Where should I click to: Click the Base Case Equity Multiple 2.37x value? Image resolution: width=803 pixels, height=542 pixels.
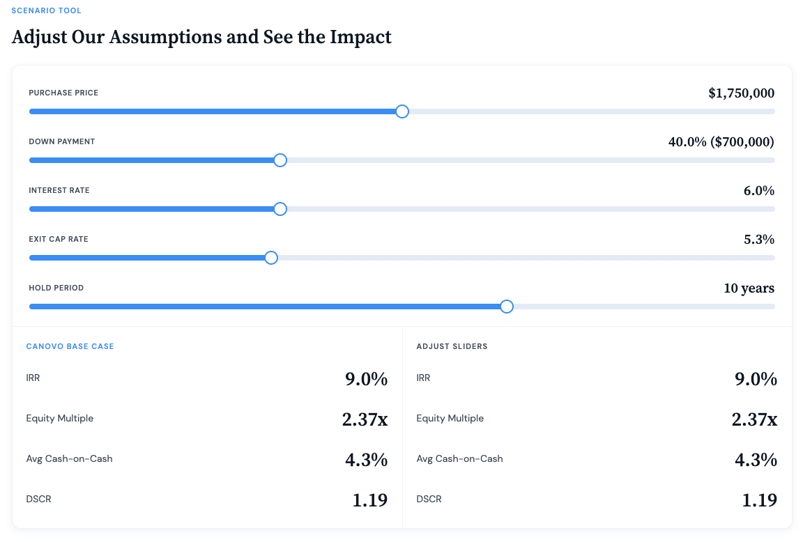[365, 419]
